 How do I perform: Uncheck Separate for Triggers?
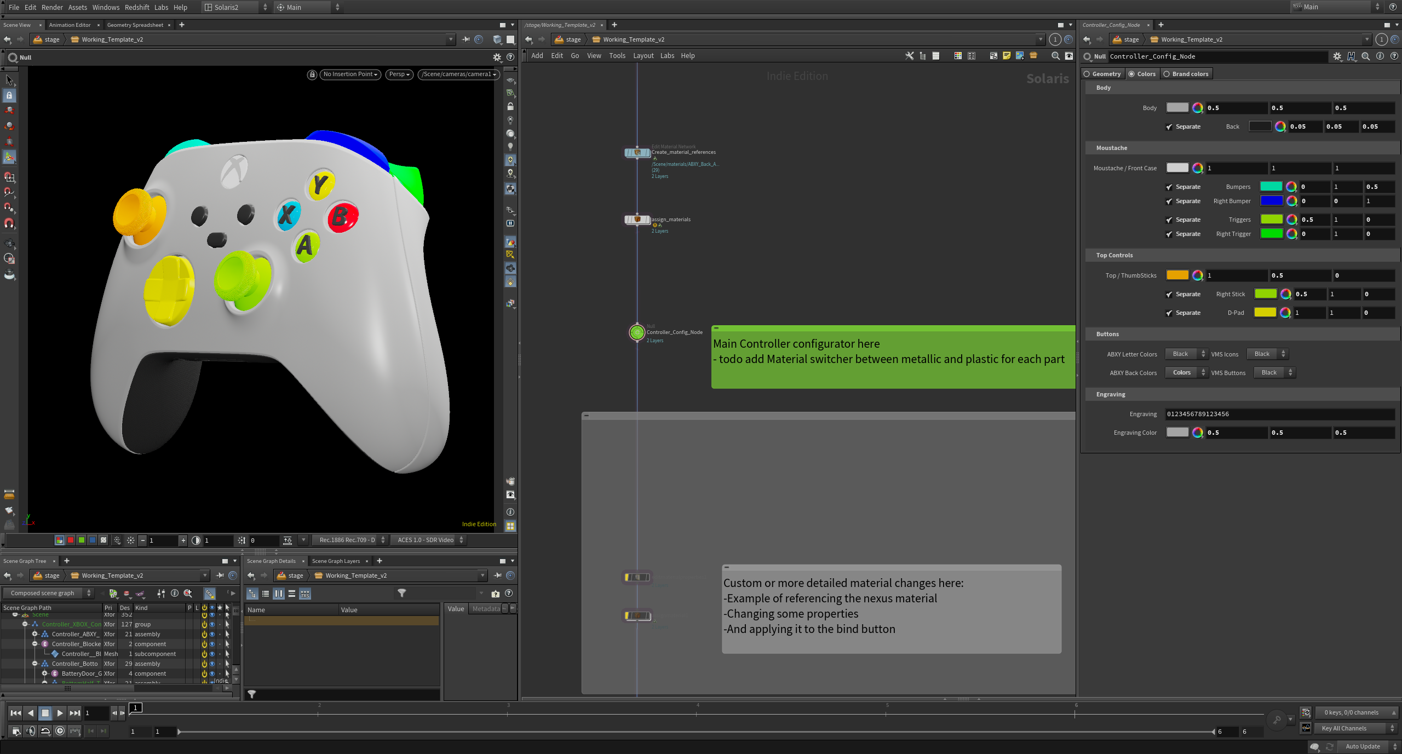pos(1169,220)
